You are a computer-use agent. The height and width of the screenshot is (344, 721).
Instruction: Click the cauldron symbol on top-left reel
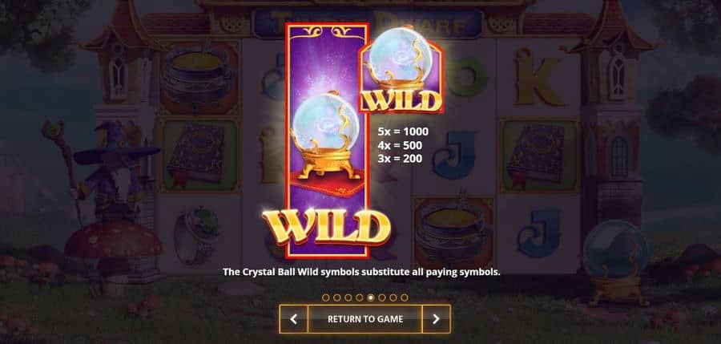(199, 79)
